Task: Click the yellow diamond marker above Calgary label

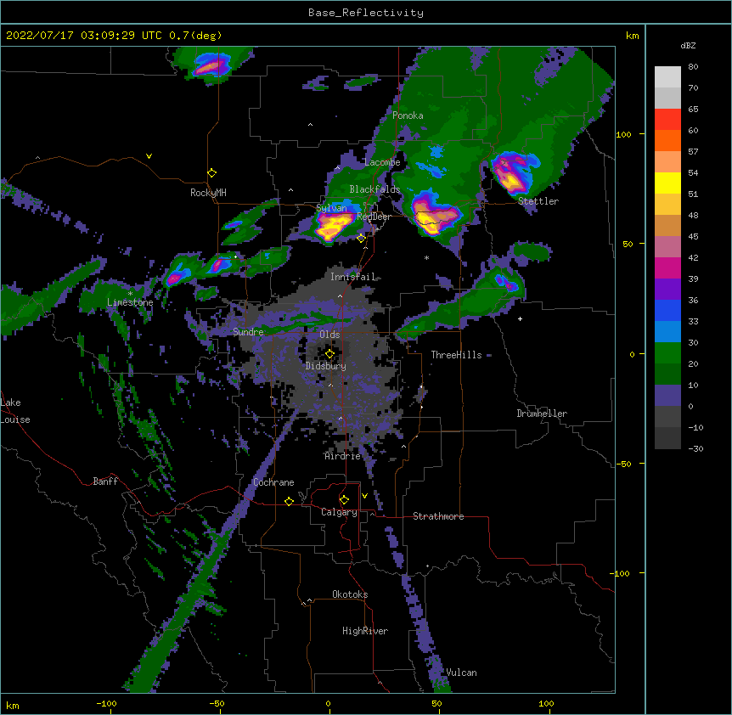Action: point(344,500)
